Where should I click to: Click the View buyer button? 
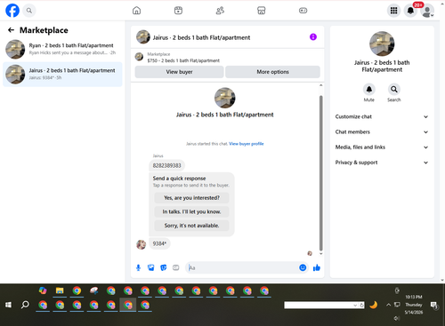[x=179, y=72]
